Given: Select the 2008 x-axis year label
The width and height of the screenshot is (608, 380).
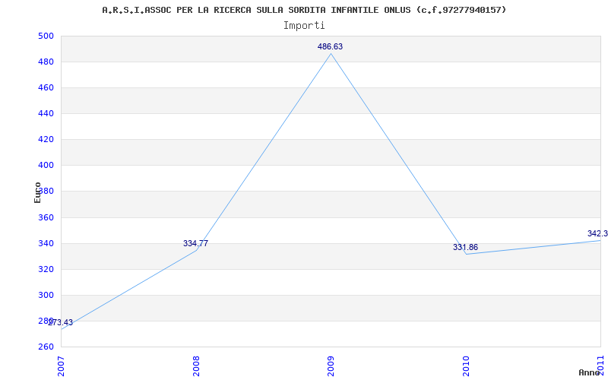Looking at the screenshot, I should point(196,366).
